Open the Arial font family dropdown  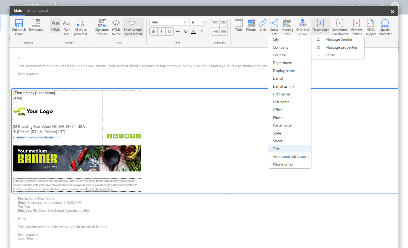(168, 22)
